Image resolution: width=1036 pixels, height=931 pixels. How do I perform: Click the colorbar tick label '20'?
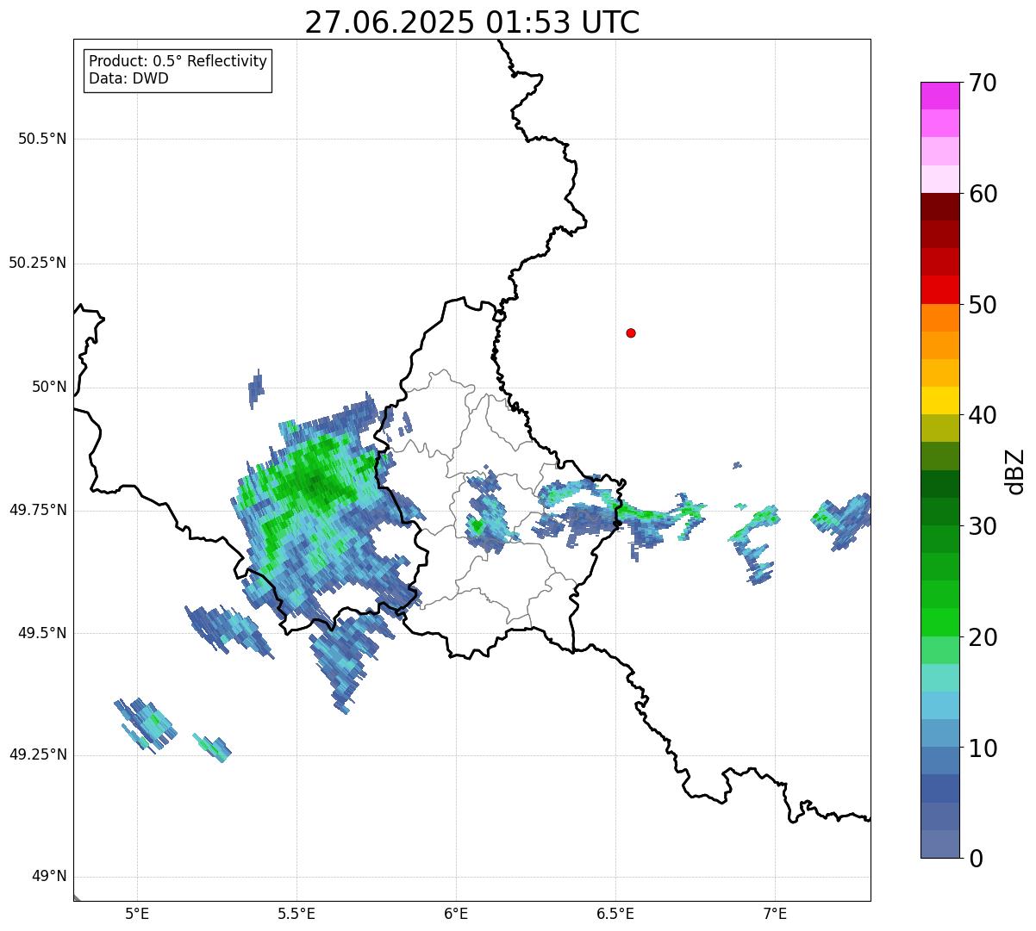coord(983,637)
